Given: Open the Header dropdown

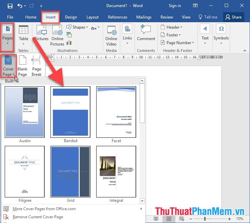Looking at the screenshot, I should [171, 27].
